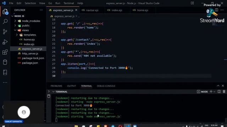Switch to home.ejs editor tab
This screenshot has height=127, width=227.
[143, 10]
